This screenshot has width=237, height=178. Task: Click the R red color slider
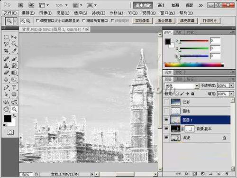[x=194, y=41]
